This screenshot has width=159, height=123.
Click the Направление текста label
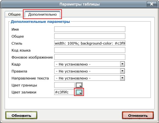point(30,78)
